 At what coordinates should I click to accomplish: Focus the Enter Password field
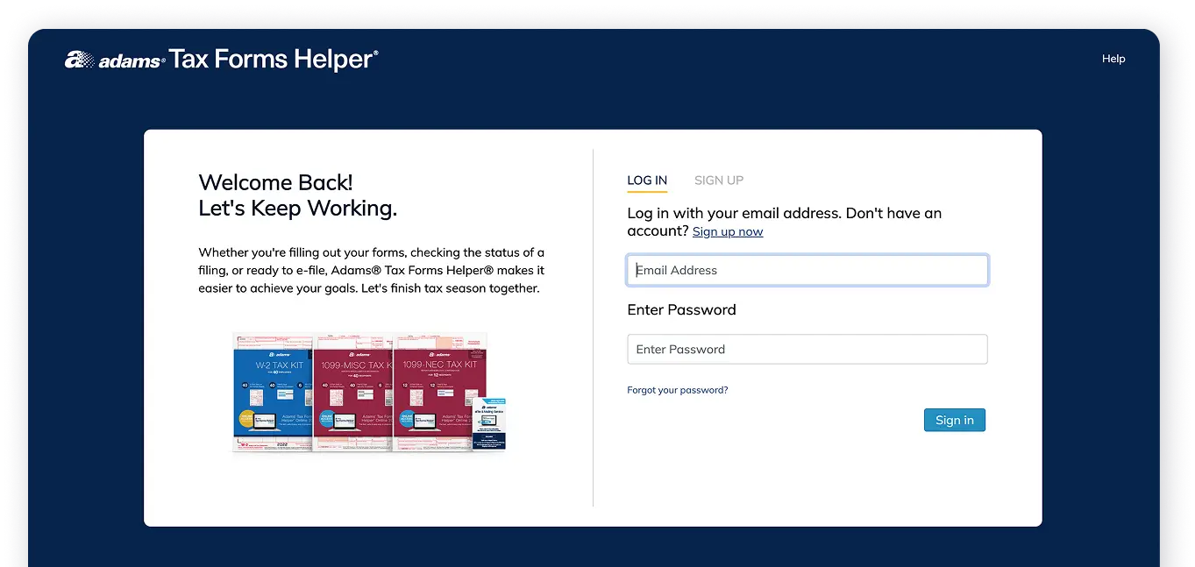[x=807, y=349]
